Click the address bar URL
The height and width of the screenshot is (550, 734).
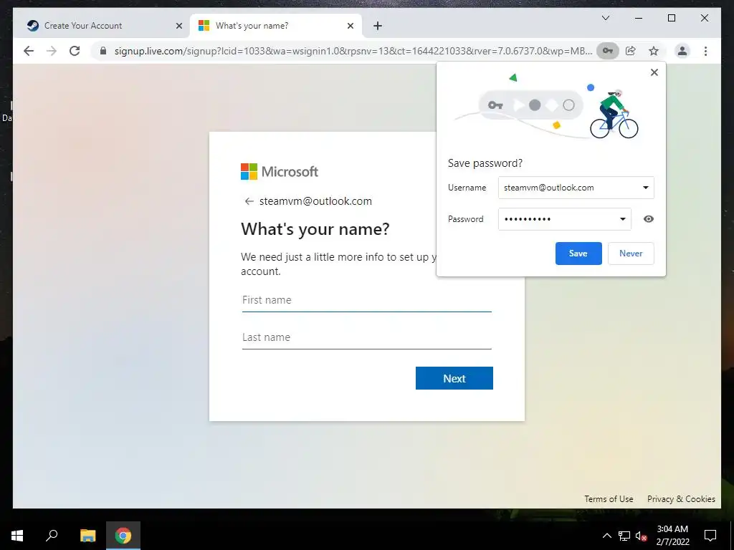point(353,51)
